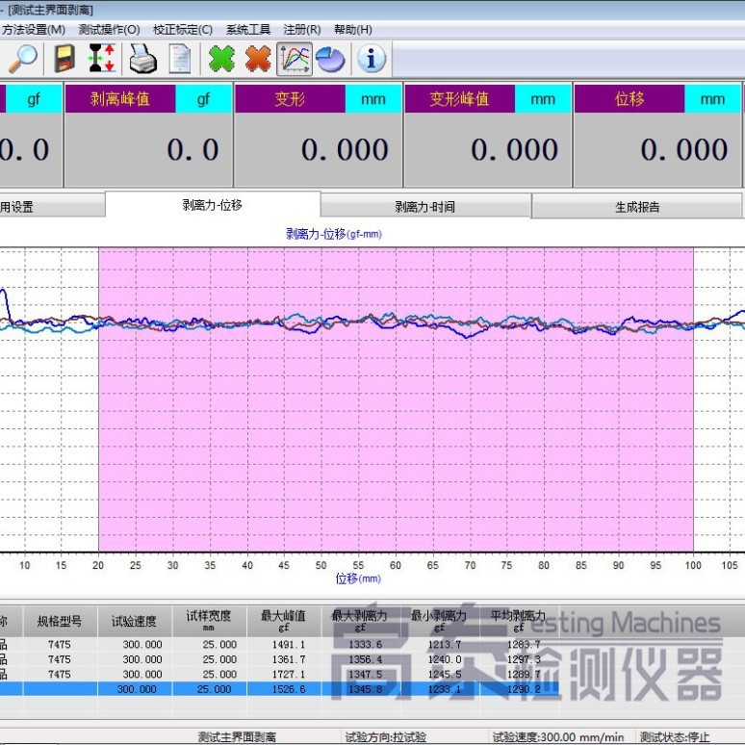Image resolution: width=745 pixels, height=745 pixels.
Task: Open the 校正标定(C) menu
Action: [x=183, y=30]
